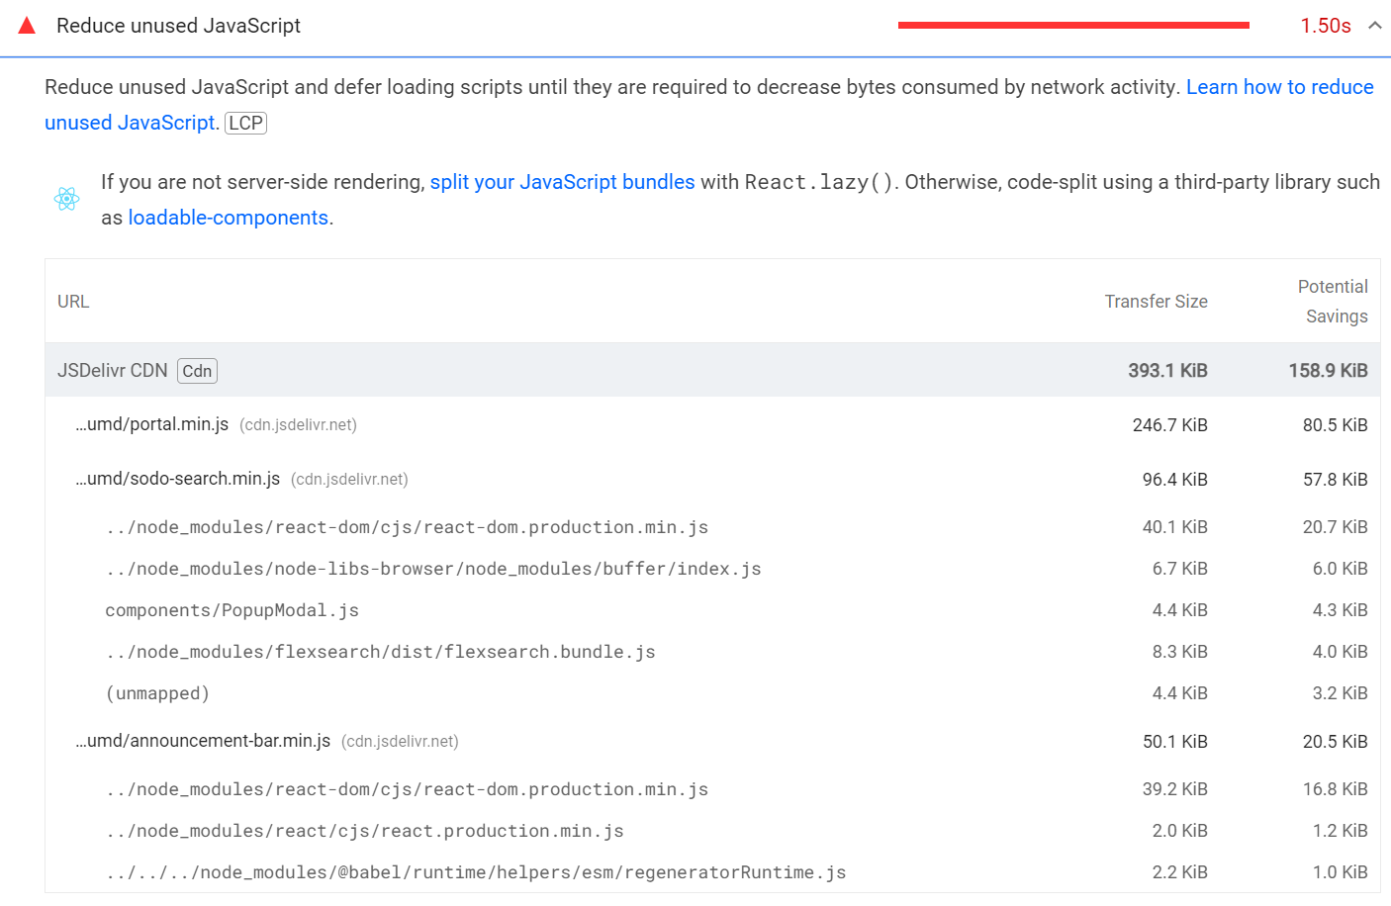Click react-dom.production.min.js row with 40.1 KiB
The height and width of the screenshot is (906, 1391).
click(712, 527)
